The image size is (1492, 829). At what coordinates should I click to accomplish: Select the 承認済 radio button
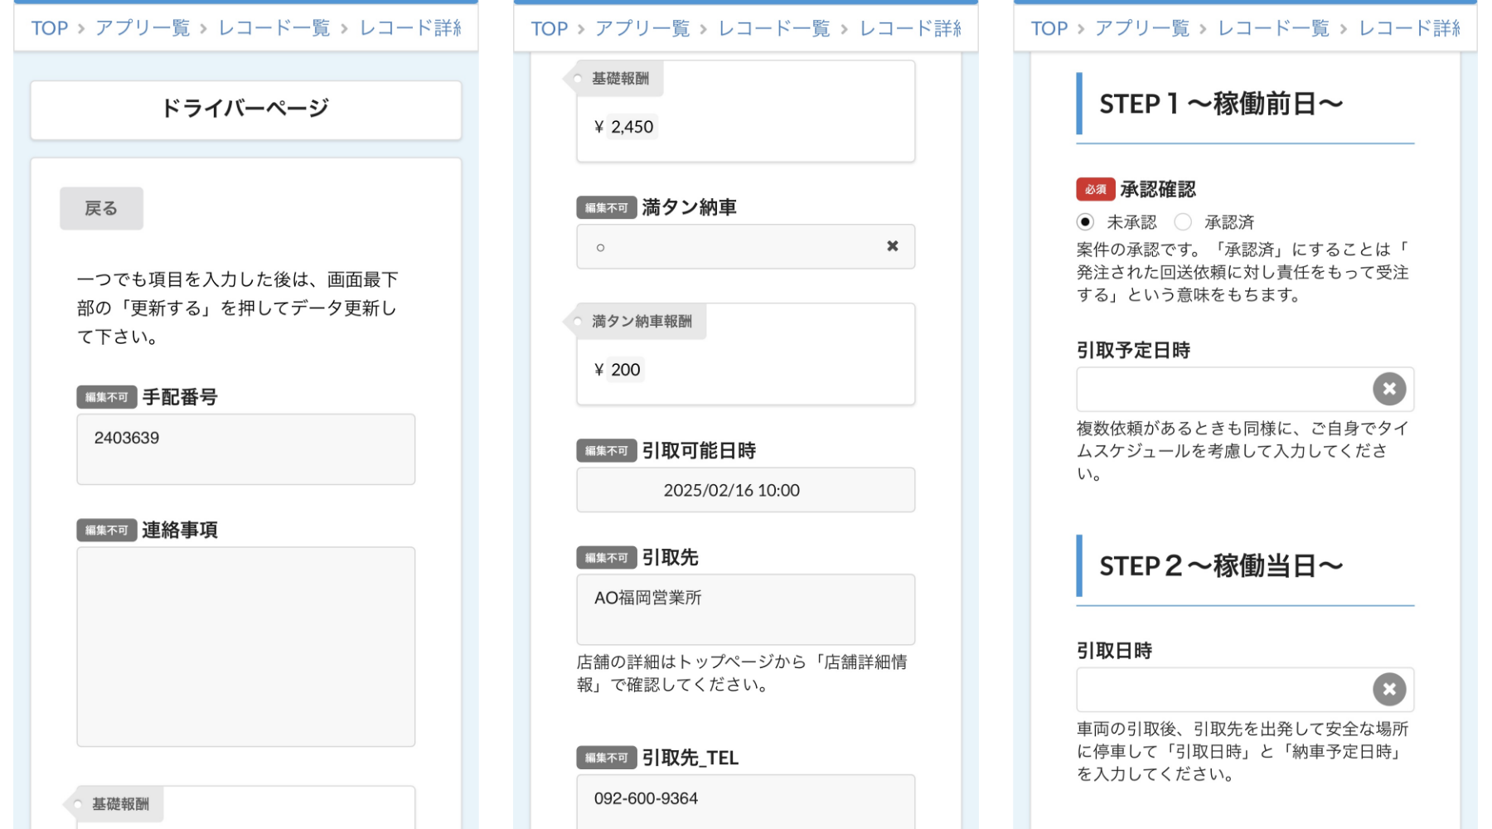1183,222
